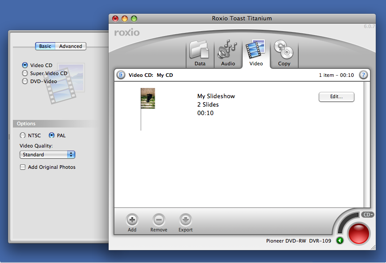The image size is (386, 263).
Task: Click the Edit... button
Action: pyautogui.click(x=336, y=97)
